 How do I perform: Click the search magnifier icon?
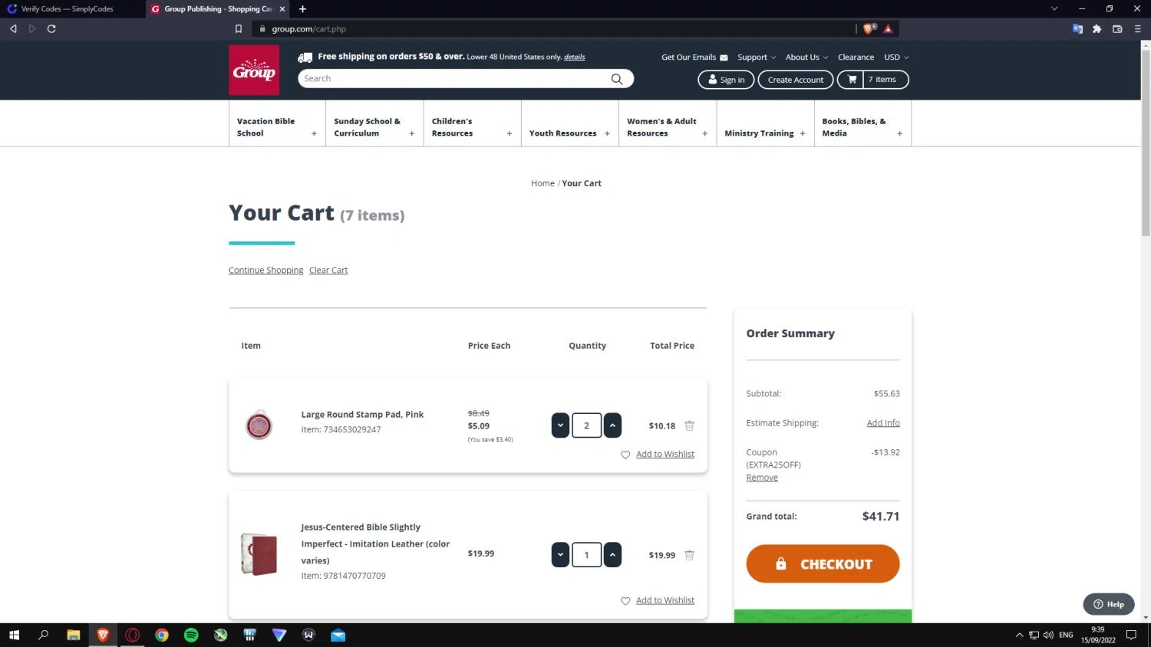coord(617,79)
